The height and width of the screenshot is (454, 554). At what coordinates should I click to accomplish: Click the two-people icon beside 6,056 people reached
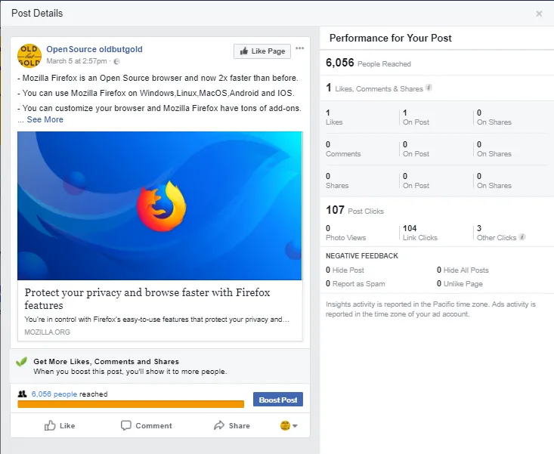point(22,394)
